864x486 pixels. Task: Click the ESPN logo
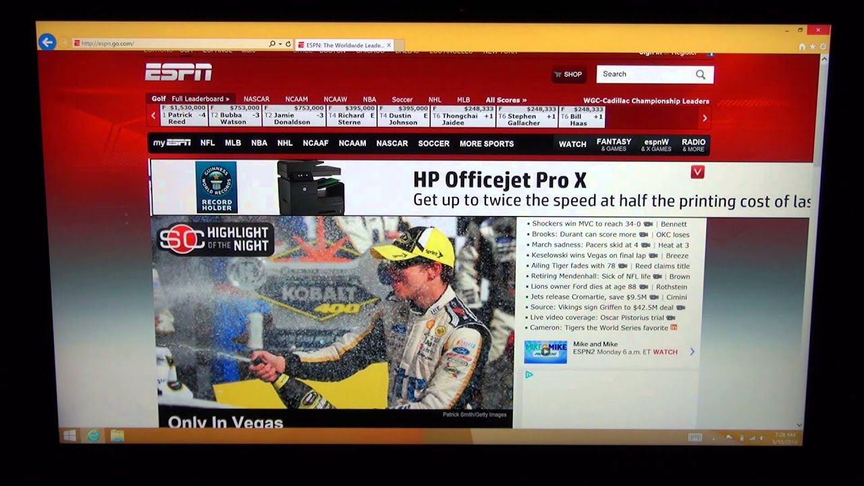pyautogui.click(x=178, y=72)
